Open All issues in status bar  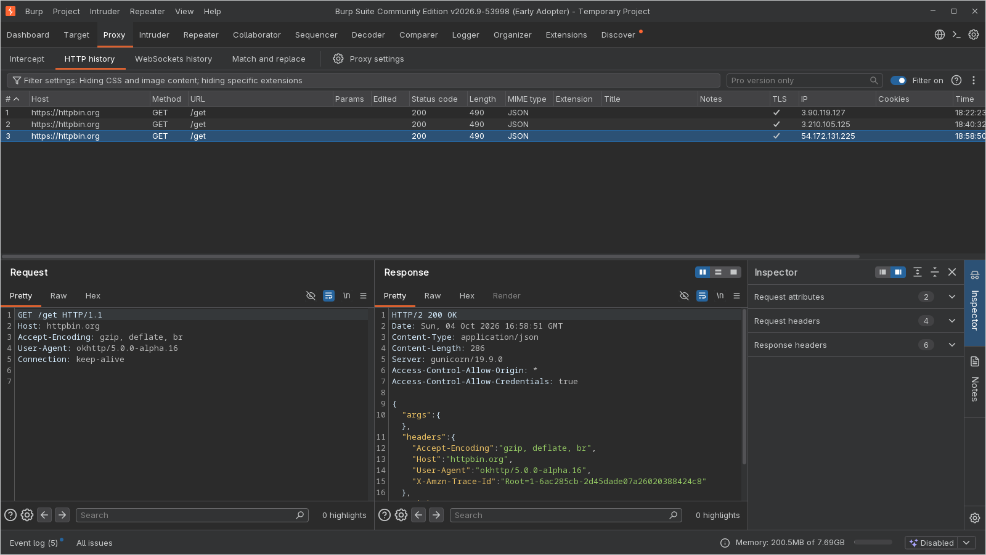pos(94,543)
